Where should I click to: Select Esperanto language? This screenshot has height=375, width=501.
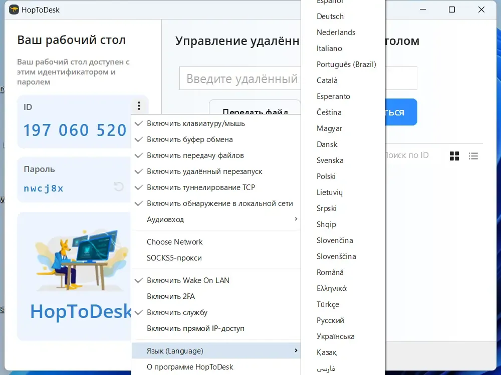coord(343,96)
